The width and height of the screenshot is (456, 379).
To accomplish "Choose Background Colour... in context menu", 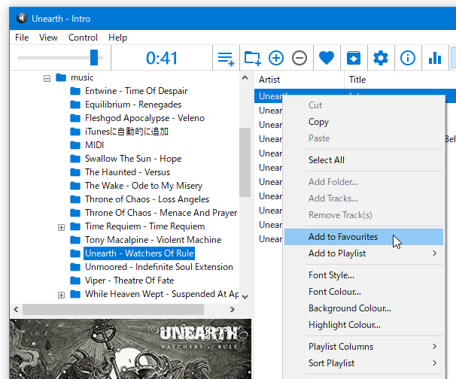I will pos(363,308).
